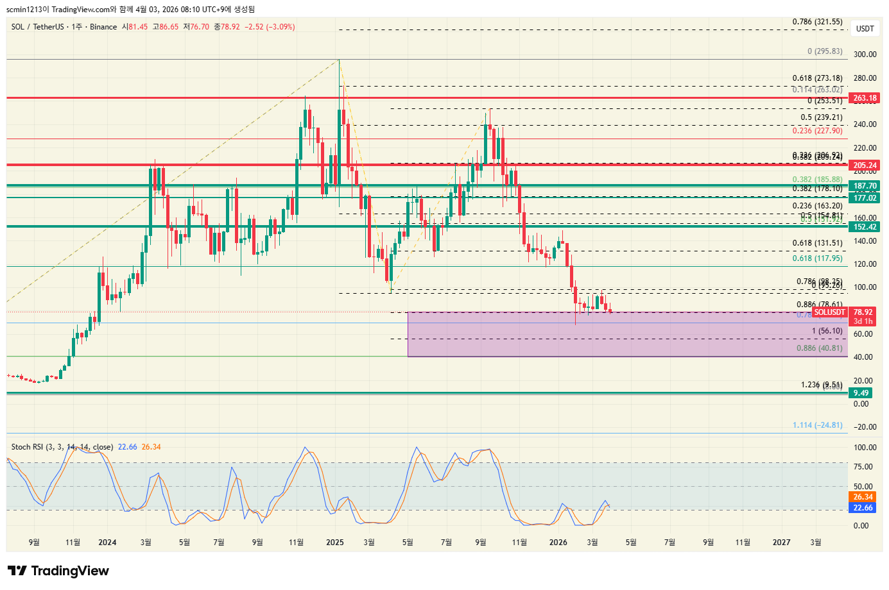Select the 0.786 (321.55) Fibonacci level label
This screenshot has width=889, height=590.
point(817,22)
